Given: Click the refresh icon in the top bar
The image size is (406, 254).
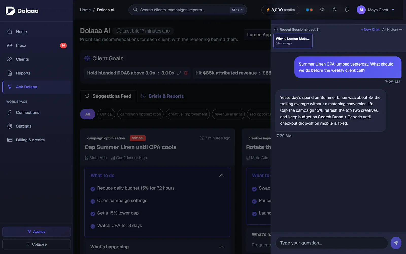Looking at the screenshot, I should (x=334, y=10).
